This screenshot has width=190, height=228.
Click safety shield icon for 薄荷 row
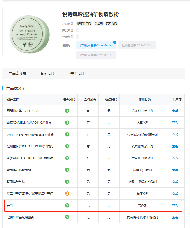(67, 135)
